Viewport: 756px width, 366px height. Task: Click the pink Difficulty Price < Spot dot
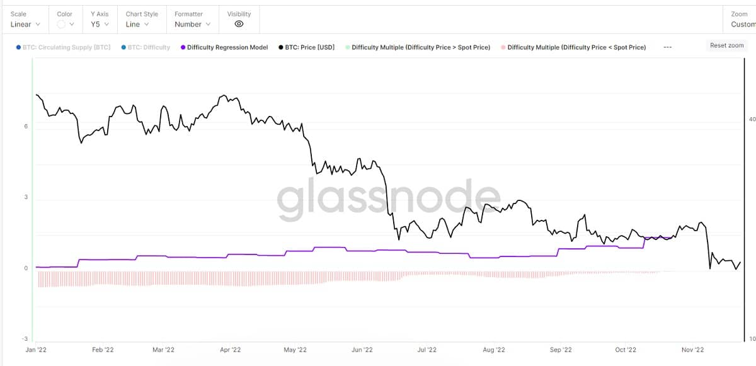click(503, 47)
